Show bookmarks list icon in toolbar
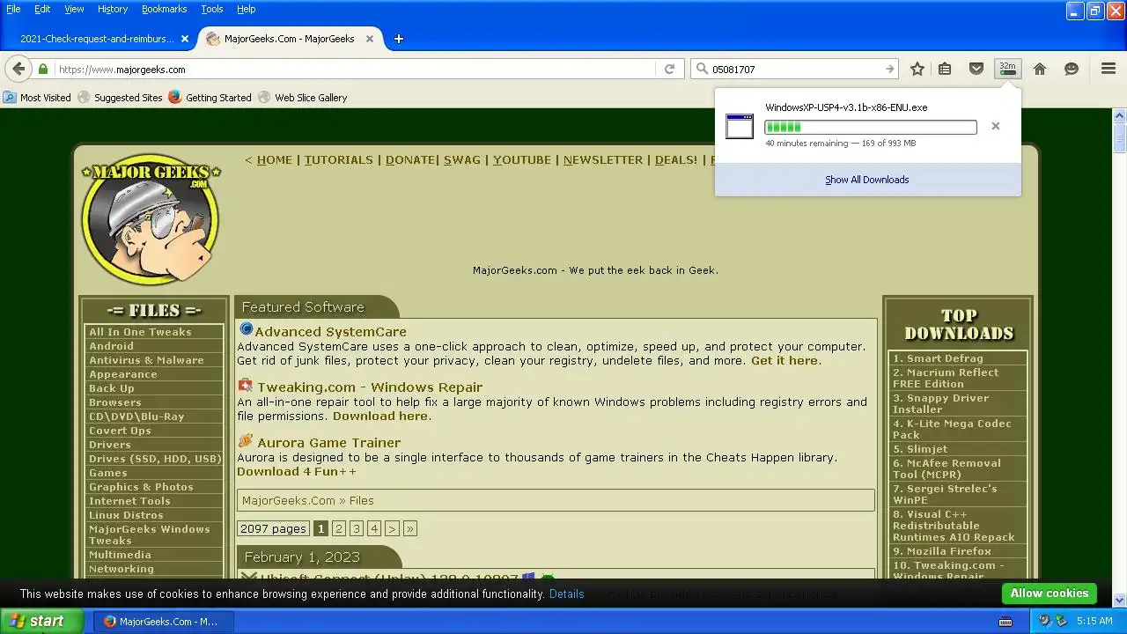The image size is (1127, 634). [945, 69]
